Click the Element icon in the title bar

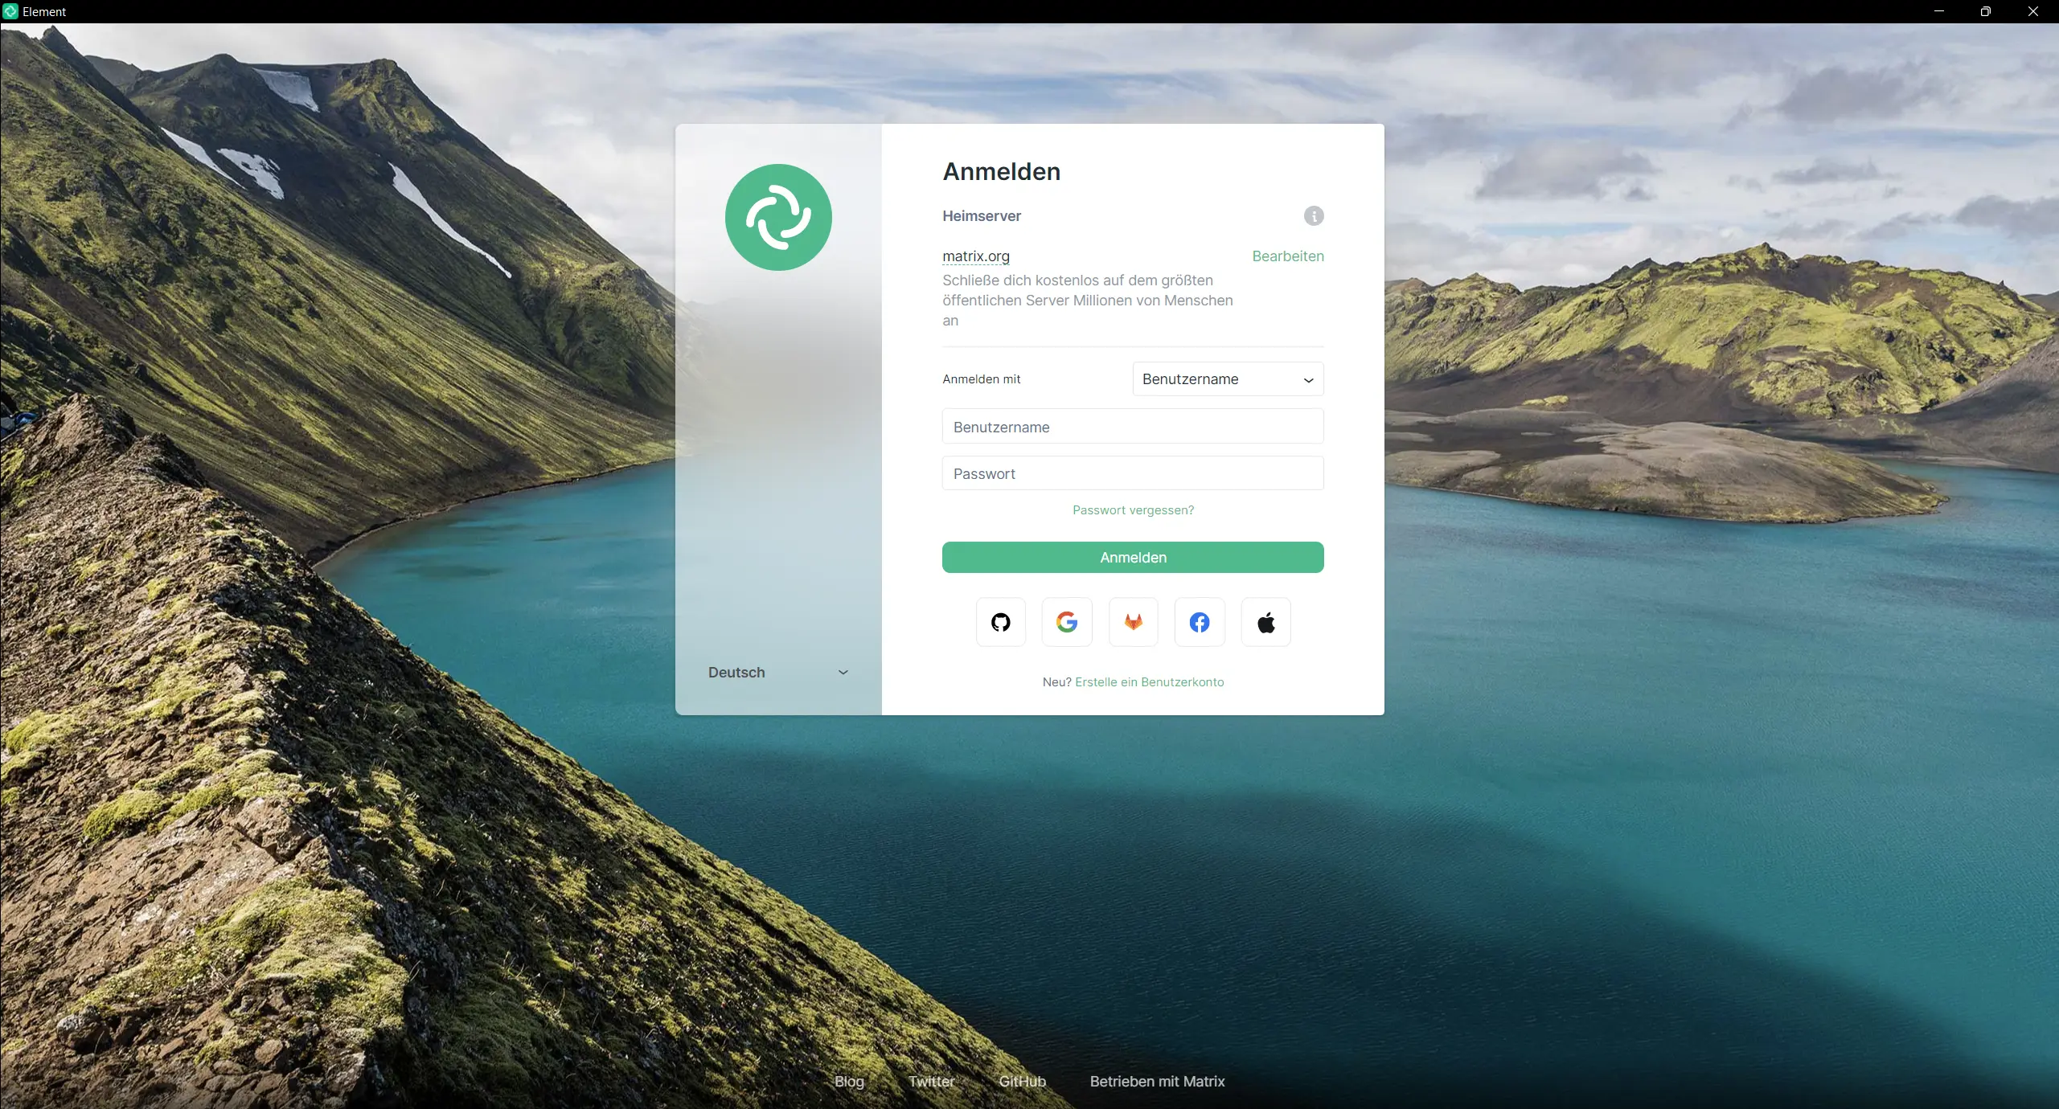point(10,11)
